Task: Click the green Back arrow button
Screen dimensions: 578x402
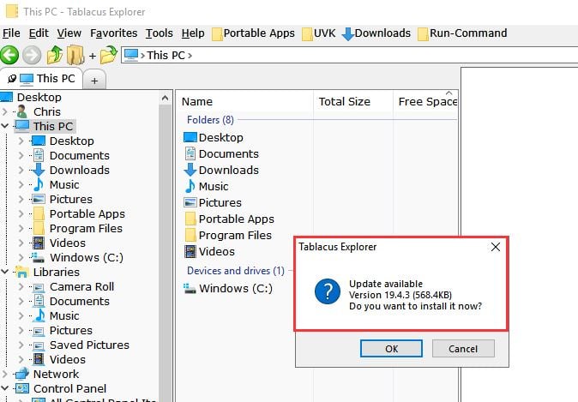Action: (9, 55)
